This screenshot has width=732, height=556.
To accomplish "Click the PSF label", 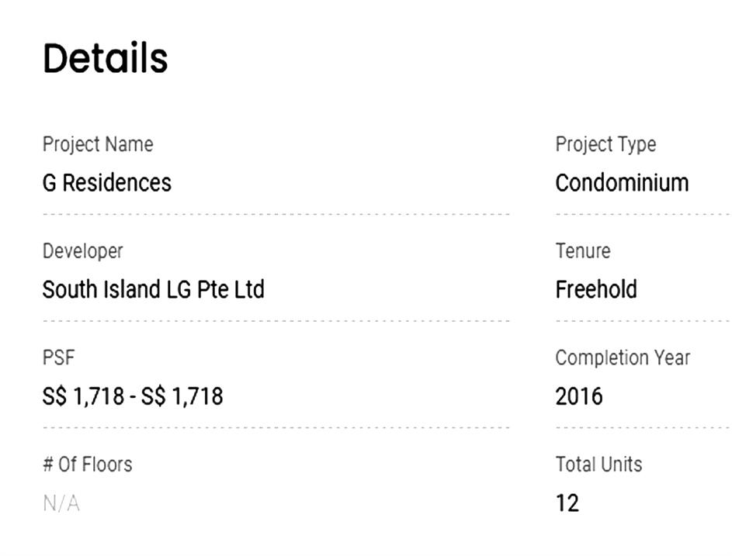I will coord(58,358).
